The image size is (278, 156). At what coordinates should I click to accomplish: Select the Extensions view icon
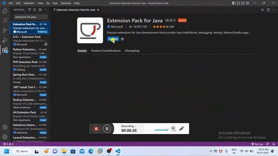click(5, 50)
